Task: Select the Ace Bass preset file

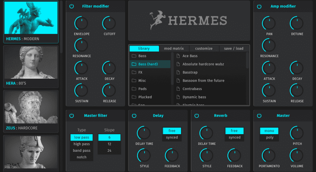Action: [190, 56]
